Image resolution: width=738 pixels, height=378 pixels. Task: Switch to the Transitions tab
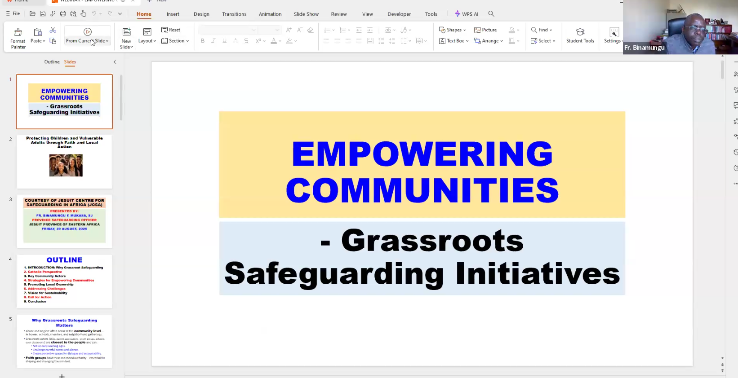(234, 14)
